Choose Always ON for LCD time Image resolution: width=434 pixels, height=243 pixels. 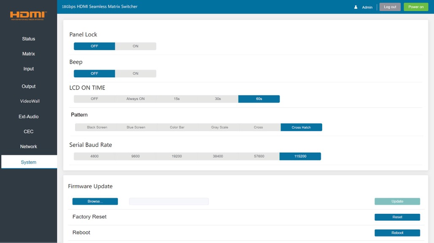click(136, 99)
